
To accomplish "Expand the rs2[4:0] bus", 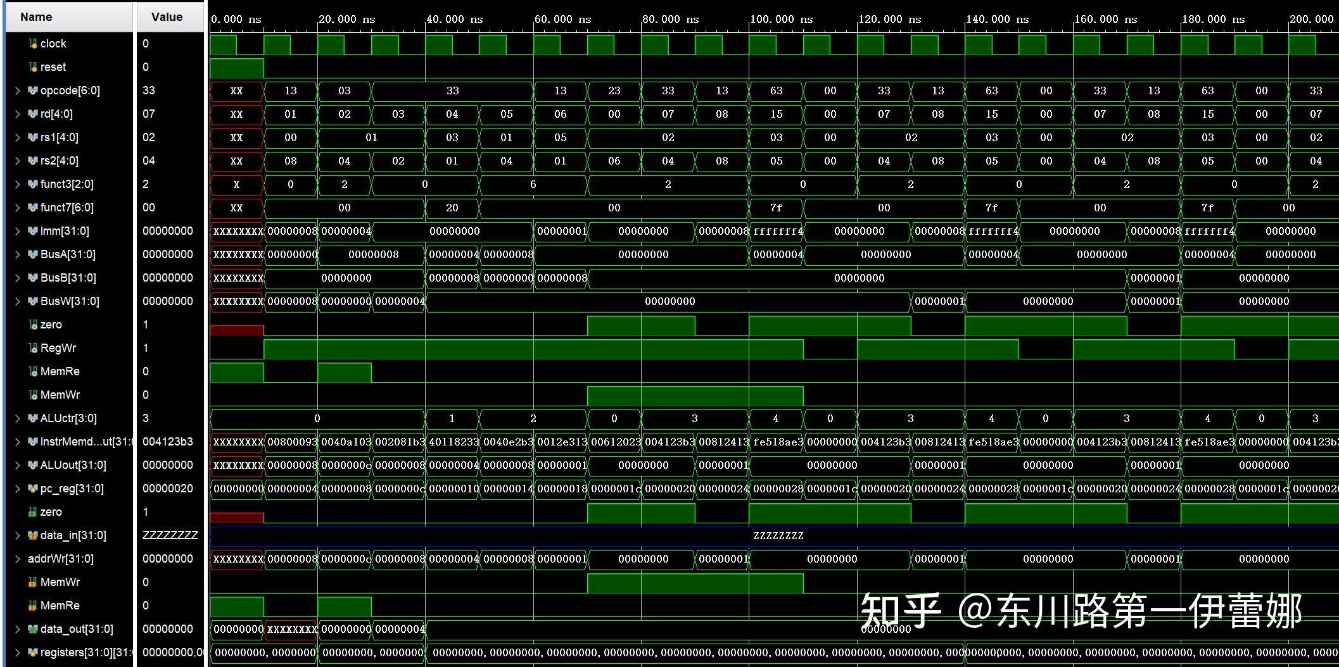I will click(18, 161).
